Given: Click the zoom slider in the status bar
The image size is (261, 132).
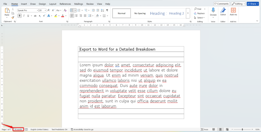Looking at the screenshot, I should [x=242, y=129].
